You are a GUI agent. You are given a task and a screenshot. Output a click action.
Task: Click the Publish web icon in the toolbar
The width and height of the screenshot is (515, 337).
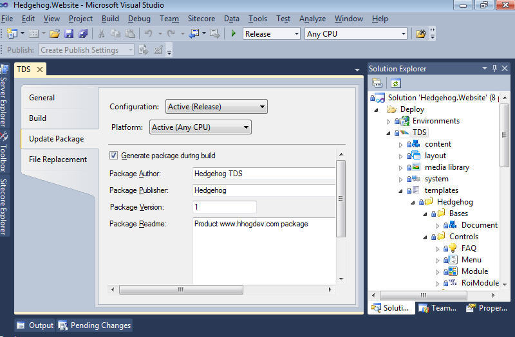[143, 50]
